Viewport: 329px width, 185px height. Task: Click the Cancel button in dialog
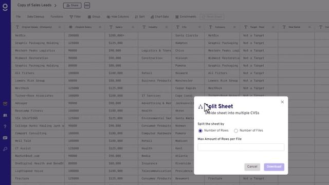pyautogui.click(x=252, y=166)
